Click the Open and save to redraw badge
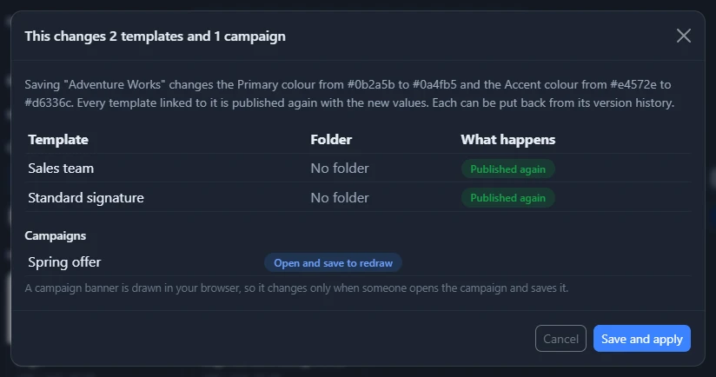Image resolution: width=716 pixels, height=377 pixels. 333,263
